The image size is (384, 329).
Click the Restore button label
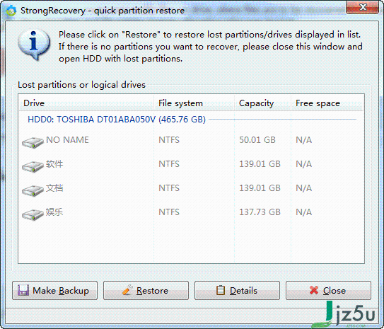click(x=152, y=291)
